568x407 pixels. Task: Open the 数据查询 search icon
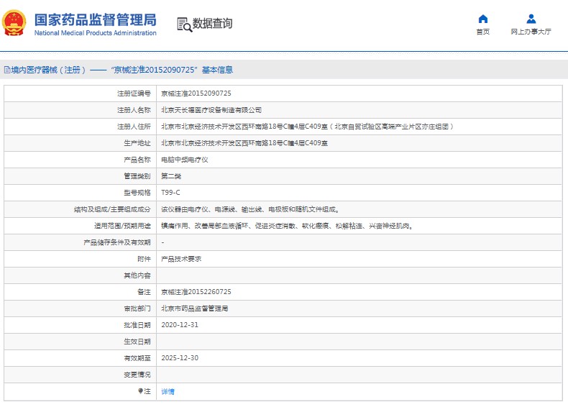pyautogui.click(x=184, y=24)
